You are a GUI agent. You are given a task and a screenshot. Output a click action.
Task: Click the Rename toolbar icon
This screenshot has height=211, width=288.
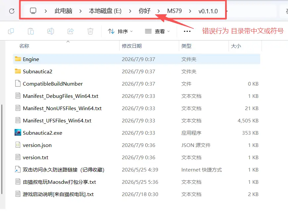click(x=51, y=31)
